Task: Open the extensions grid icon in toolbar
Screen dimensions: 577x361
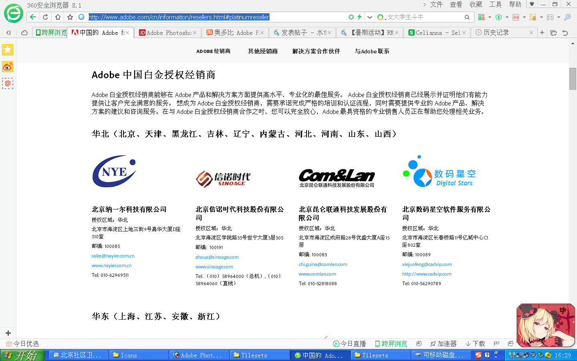Action: pos(481,17)
